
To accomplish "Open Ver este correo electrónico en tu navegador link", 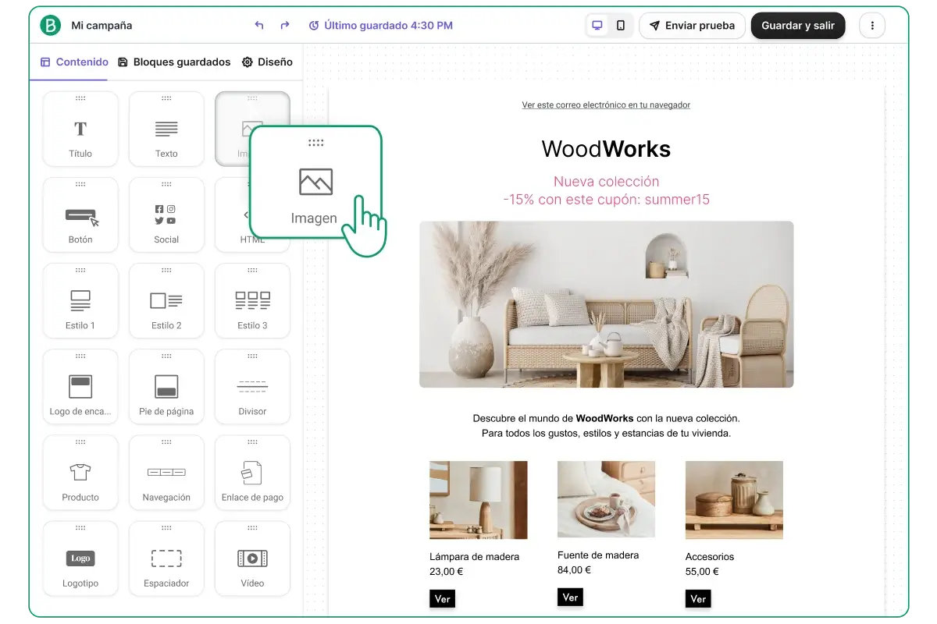I will pos(606,105).
